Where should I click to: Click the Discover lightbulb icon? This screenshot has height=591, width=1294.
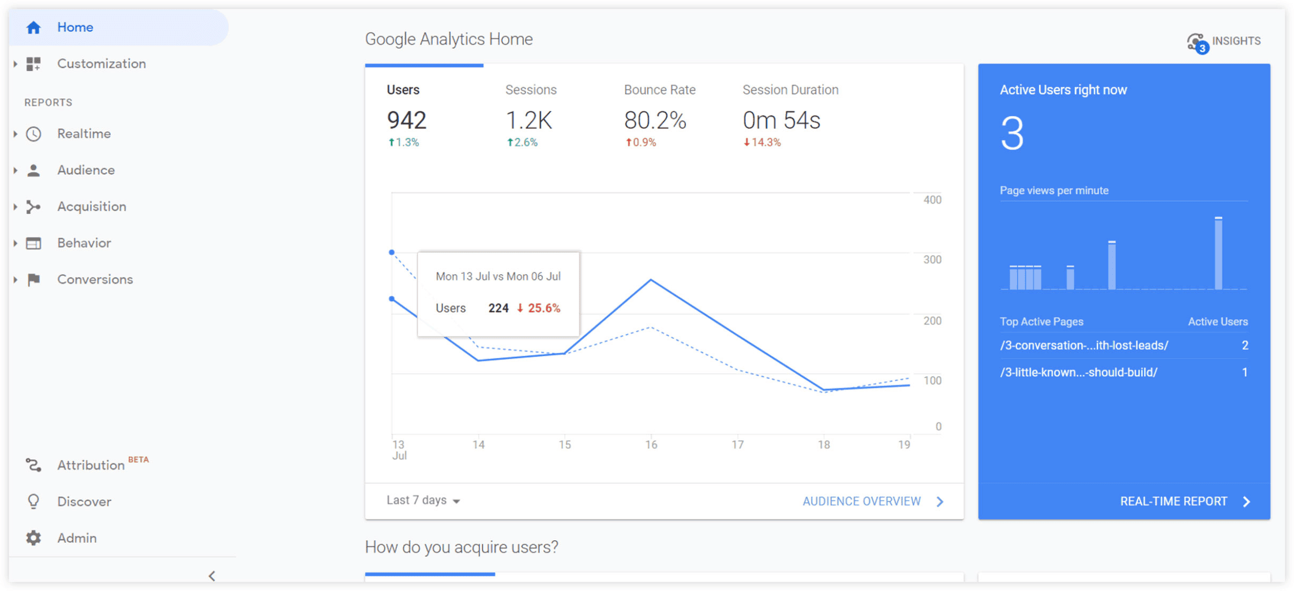33,502
